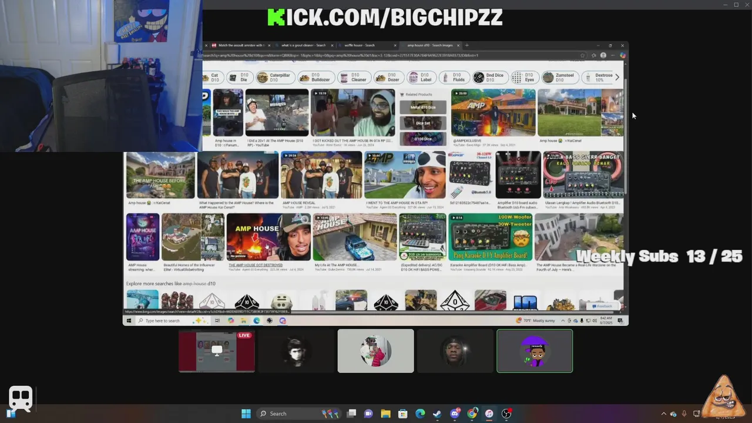Open Task View in shared screen taskbar

coord(217,321)
